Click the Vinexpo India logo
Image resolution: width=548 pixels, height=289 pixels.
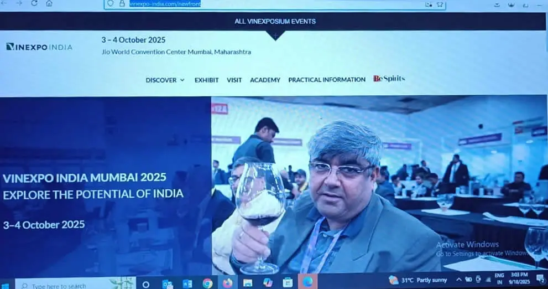coord(39,47)
